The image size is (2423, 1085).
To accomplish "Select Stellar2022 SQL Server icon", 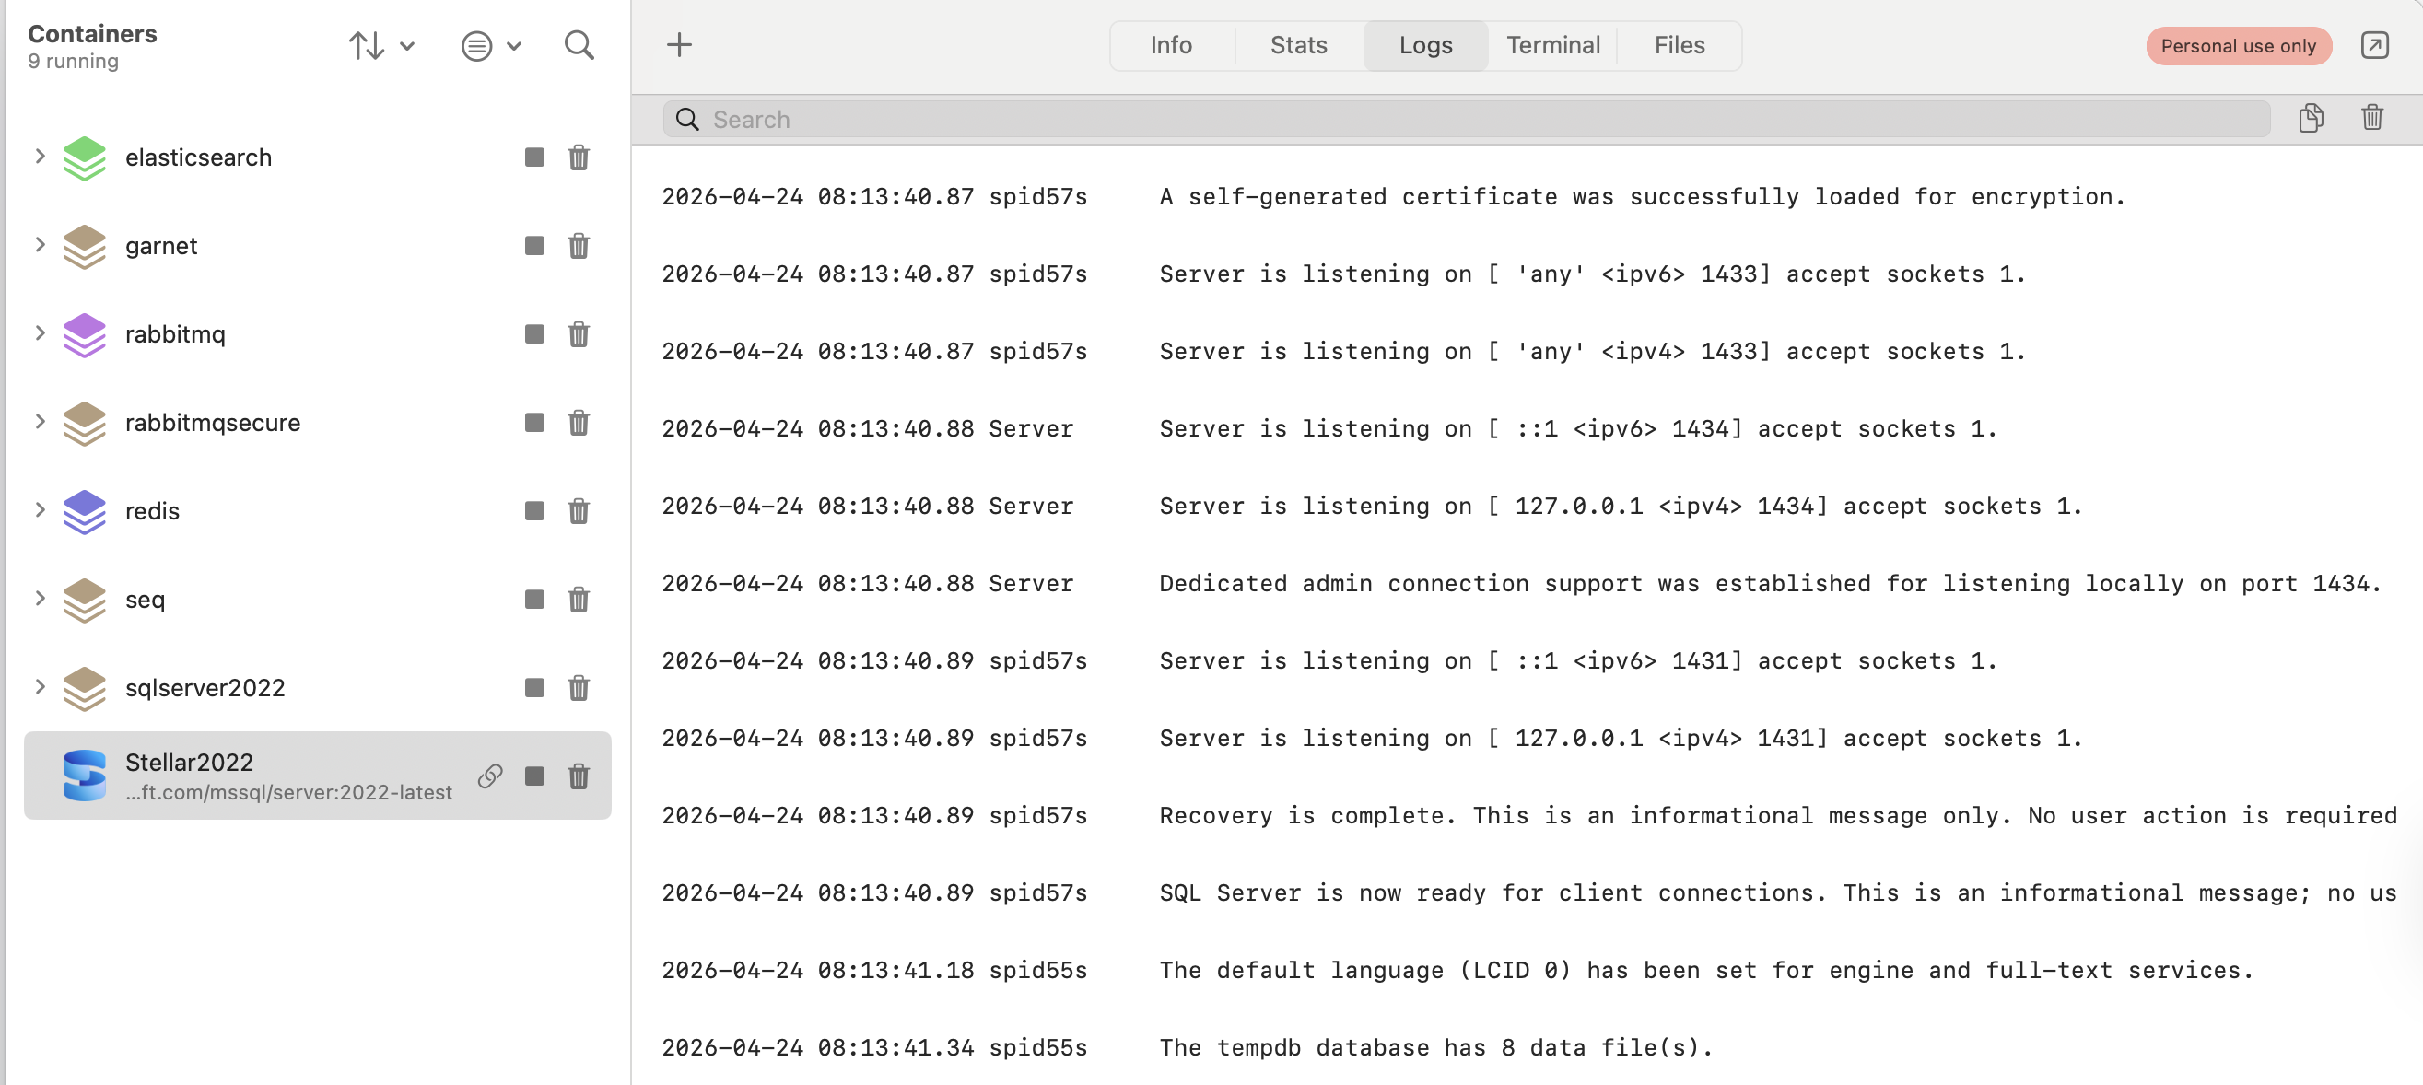I will [x=85, y=776].
